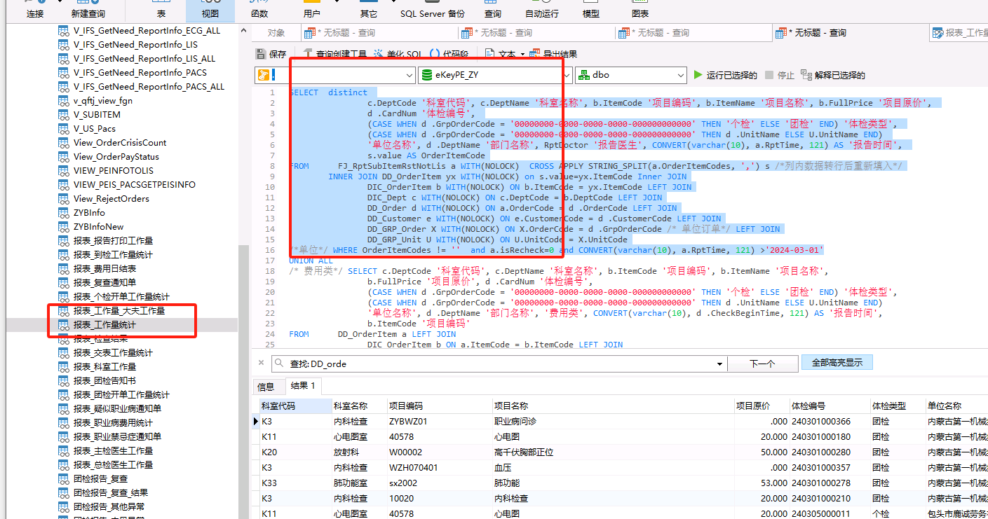This screenshot has width=988, height=519.
Task: Open the 报表_工作量 tab on the far right
Action: pyautogui.click(x=959, y=33)
